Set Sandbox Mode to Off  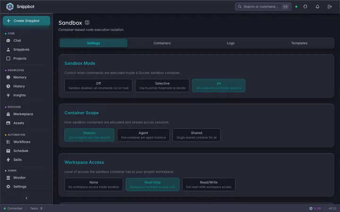tap(98, 85)
